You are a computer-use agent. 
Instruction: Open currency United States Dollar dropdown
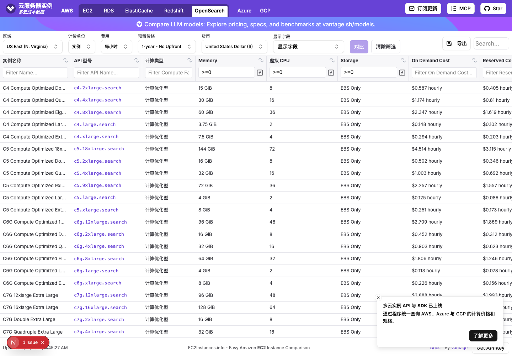[234, 47]
